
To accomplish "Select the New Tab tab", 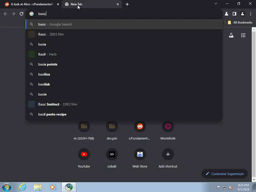I will [91, 4].
